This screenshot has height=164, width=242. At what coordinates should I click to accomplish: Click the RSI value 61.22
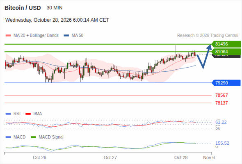[x=221, y=122]
